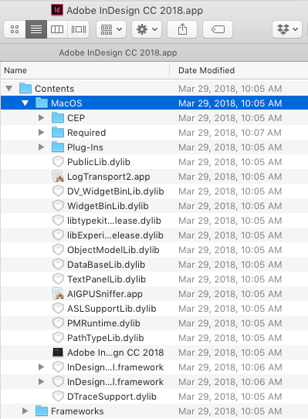Select the Adobe In...gn CC 2018 file name
This screenshot has width=308, height=419.
click(x=116, y=353)
